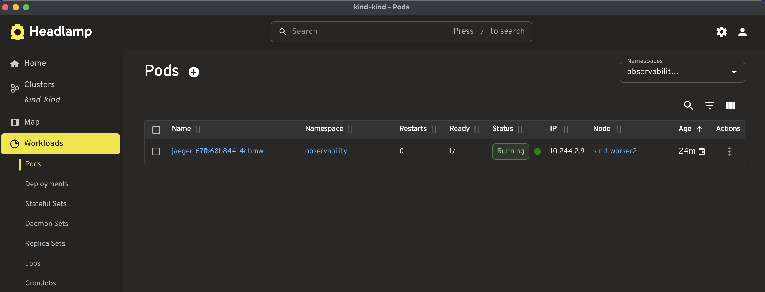Open the column visibility icon
The height and width of the screenshot is (292, 765).
pyautogui.click(x=730, y=105)
